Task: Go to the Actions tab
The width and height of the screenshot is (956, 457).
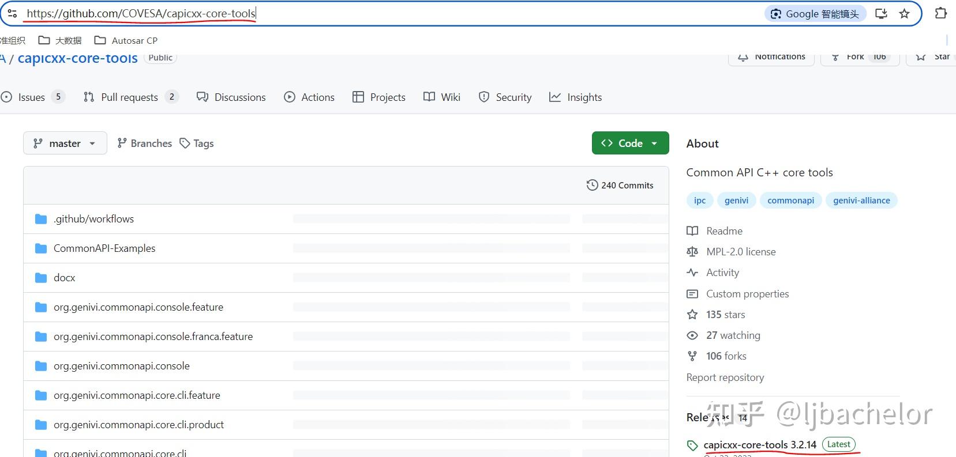Action: (x=309, y=97)
